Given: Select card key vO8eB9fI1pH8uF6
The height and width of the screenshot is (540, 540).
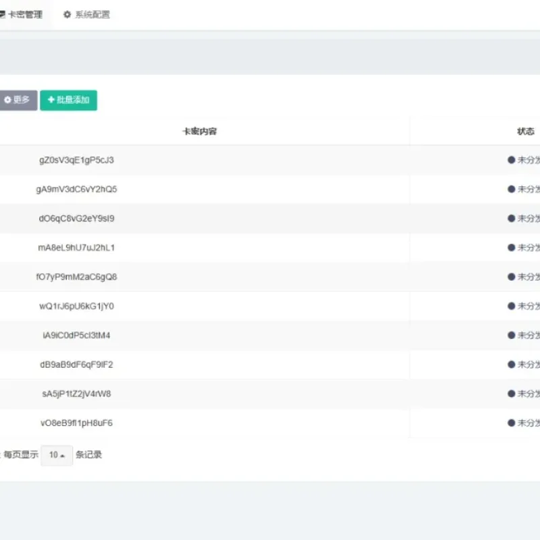Looking at the screenshot, I should (x=76, y=423).
